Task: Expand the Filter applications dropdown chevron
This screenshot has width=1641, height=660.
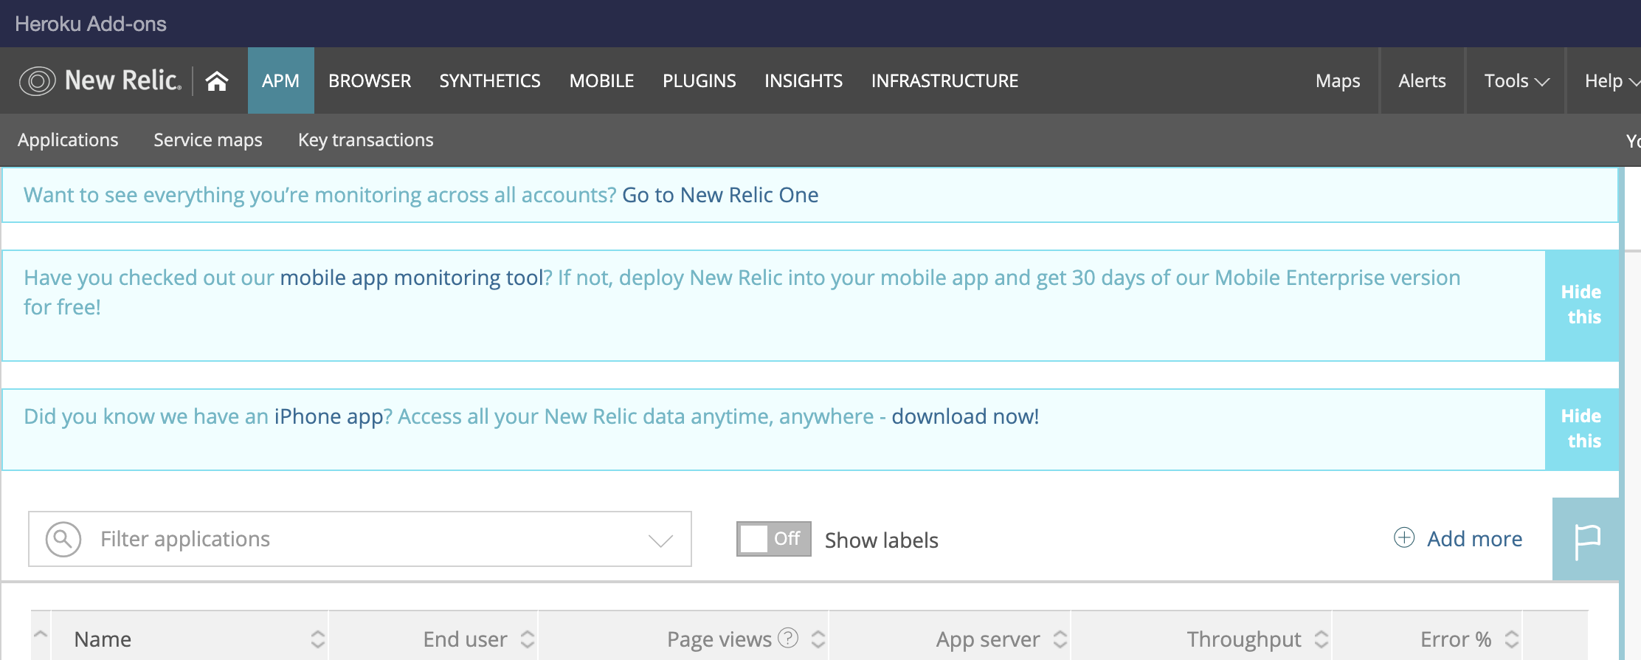Action: pyautogui.click(x=660, y=540)
